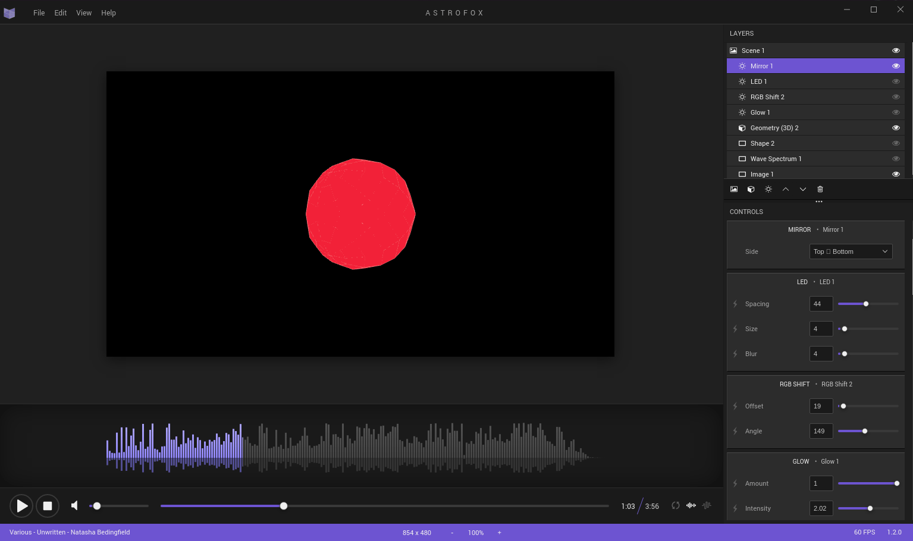Screen dimensions: 913x541
Task: Click the Astrofox logo icon
Action: [10, 12]
